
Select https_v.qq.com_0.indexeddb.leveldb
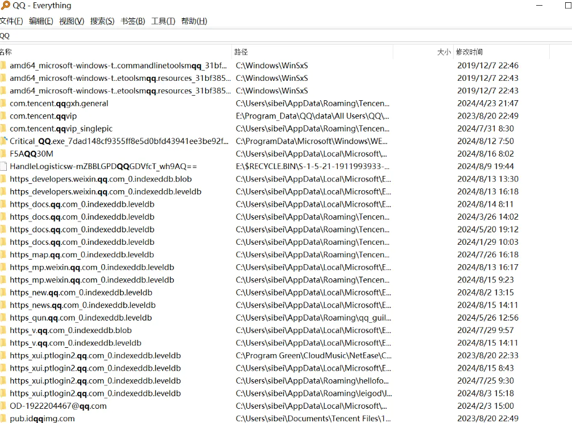coord(76,343)
